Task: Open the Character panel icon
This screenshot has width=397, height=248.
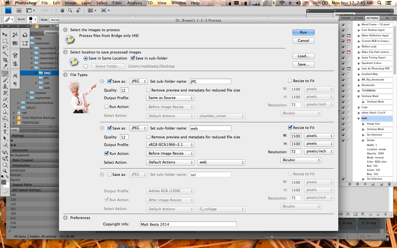Action: (x=15, y=76)
